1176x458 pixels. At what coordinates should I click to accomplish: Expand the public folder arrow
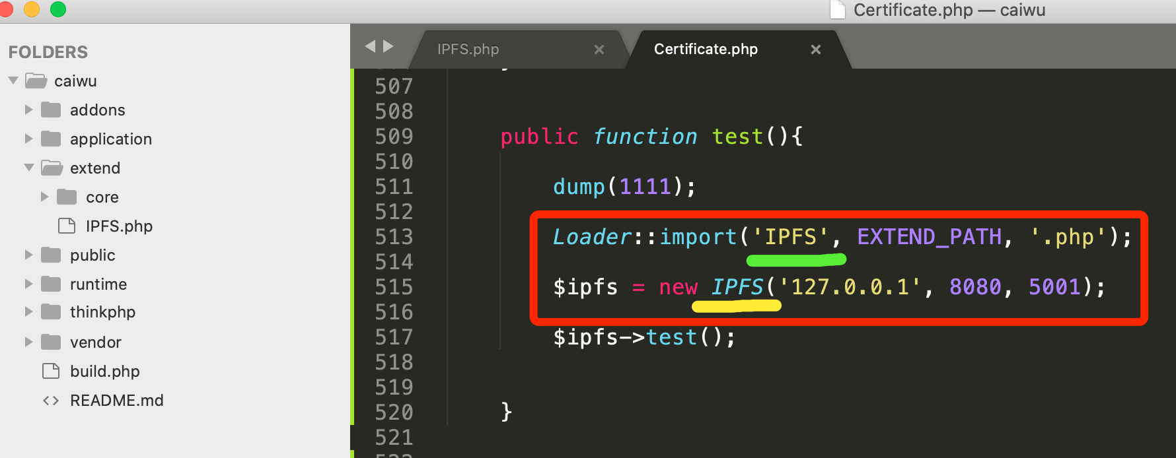(28, 255)
